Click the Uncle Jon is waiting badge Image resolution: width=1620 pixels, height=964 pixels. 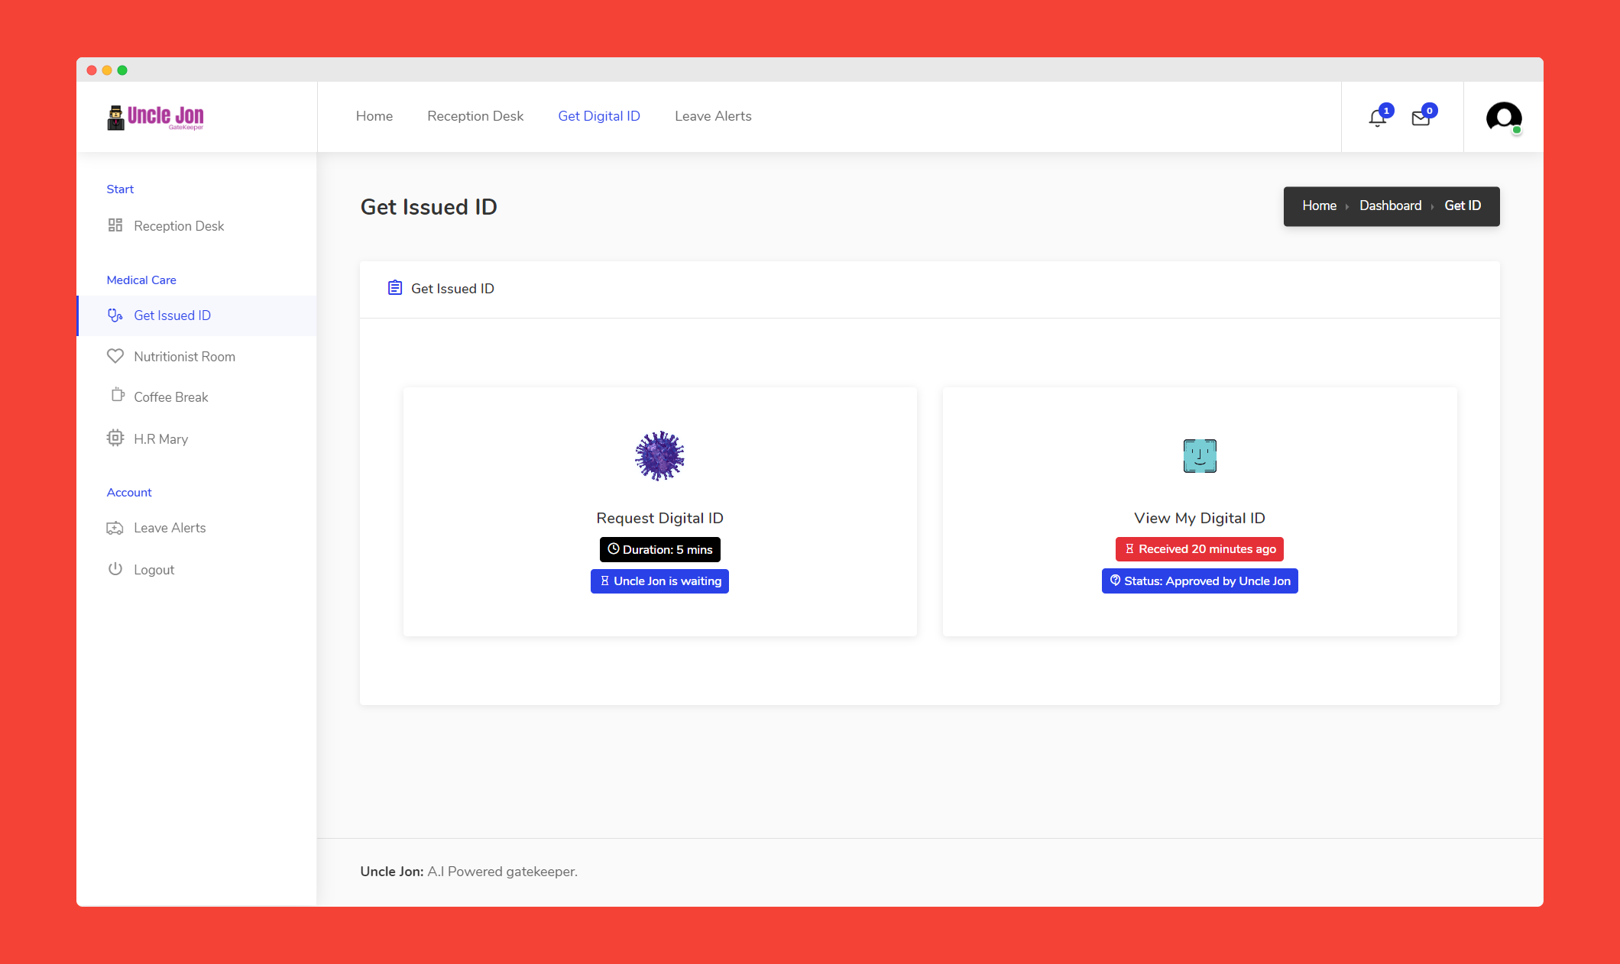pyautogui.click(x=659, y=581)
